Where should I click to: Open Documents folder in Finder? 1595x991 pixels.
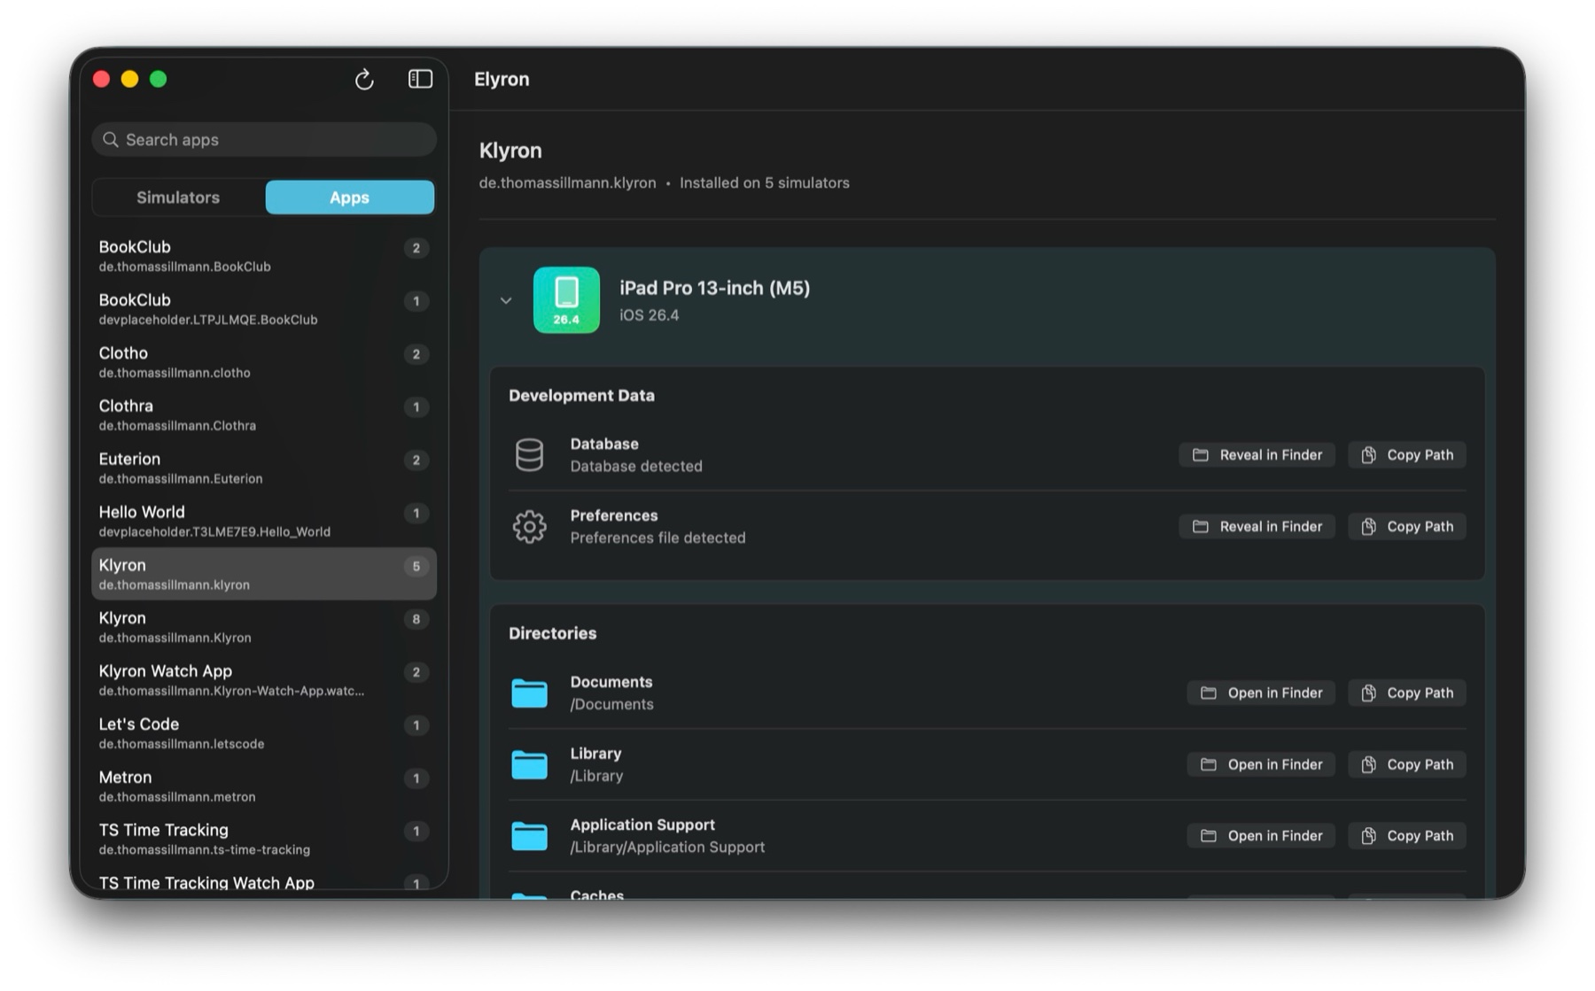tap(1261, 693)
